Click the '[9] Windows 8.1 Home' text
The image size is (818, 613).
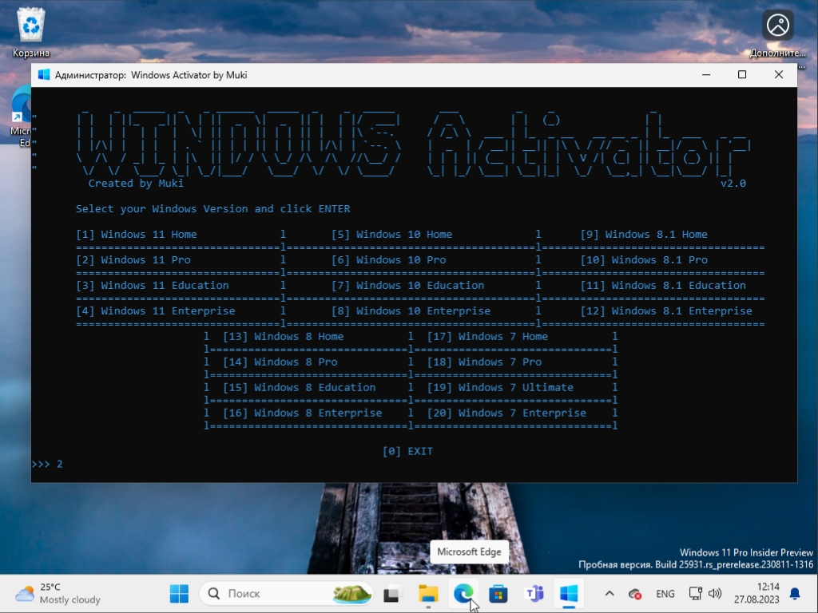(x=644, y=235)
